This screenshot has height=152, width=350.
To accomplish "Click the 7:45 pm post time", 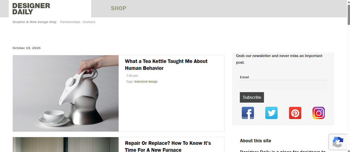I will click(132, 76).
